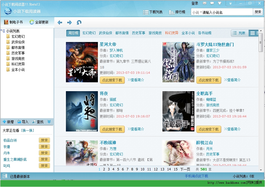Go to page 2 in pagination
This screenshot has height=187, width=265.
pyautogui.click(x=104, y=169)
